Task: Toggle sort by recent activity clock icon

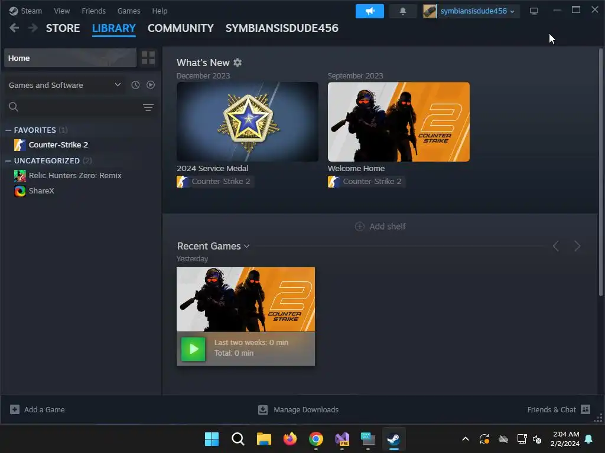Action: 135,85
